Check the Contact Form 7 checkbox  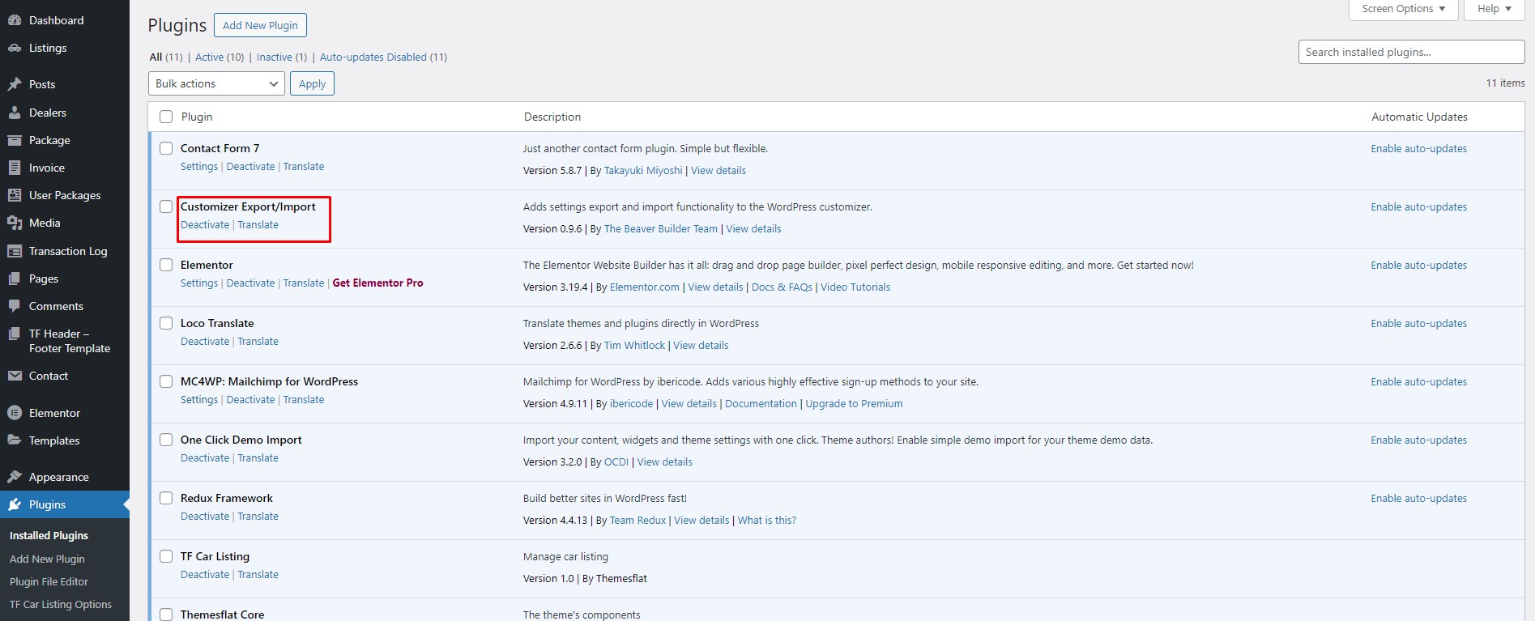(x=166, y=148)
